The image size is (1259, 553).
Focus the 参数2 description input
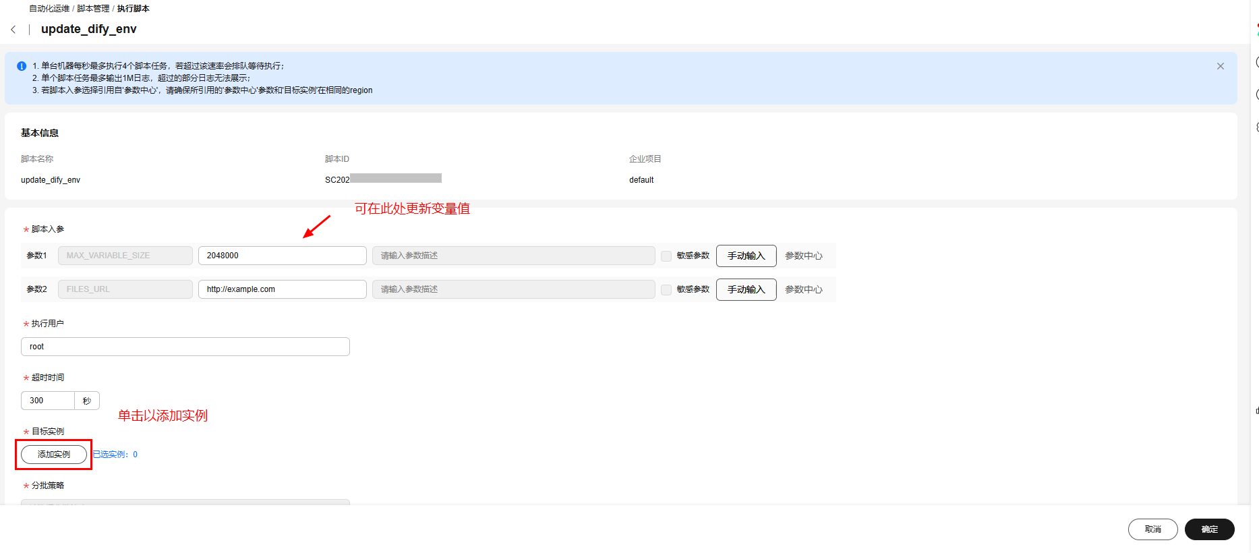(514, 289)
